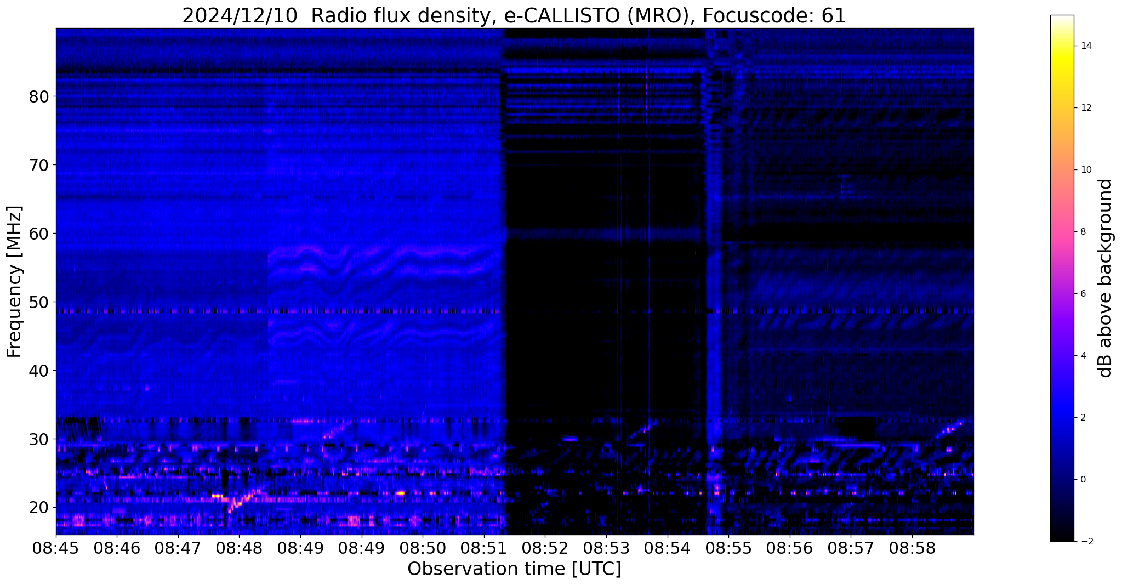Select the 08:53 time tick label
This screenshot has width=1122, height=585.
[x=606, y=547]
